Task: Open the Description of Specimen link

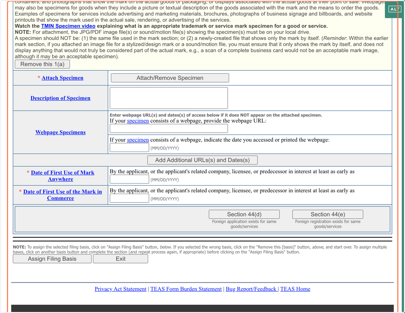Action: tap(60, 98)
